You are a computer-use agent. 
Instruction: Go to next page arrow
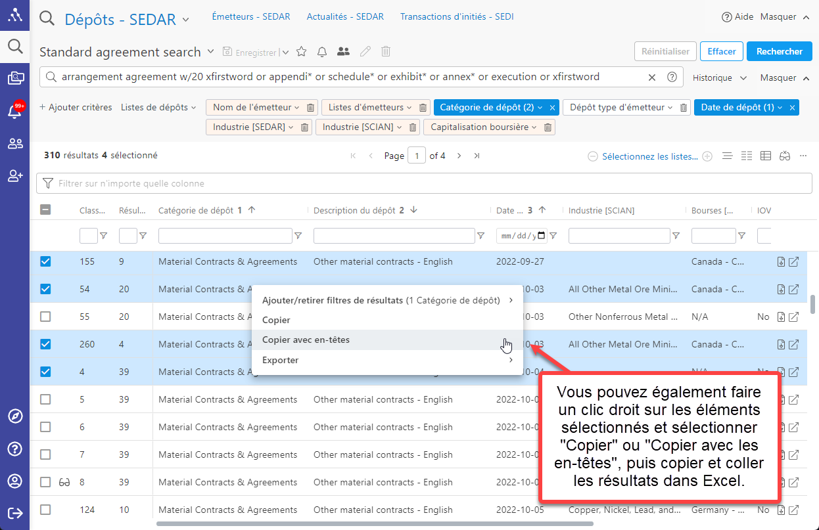coord(459,156)
